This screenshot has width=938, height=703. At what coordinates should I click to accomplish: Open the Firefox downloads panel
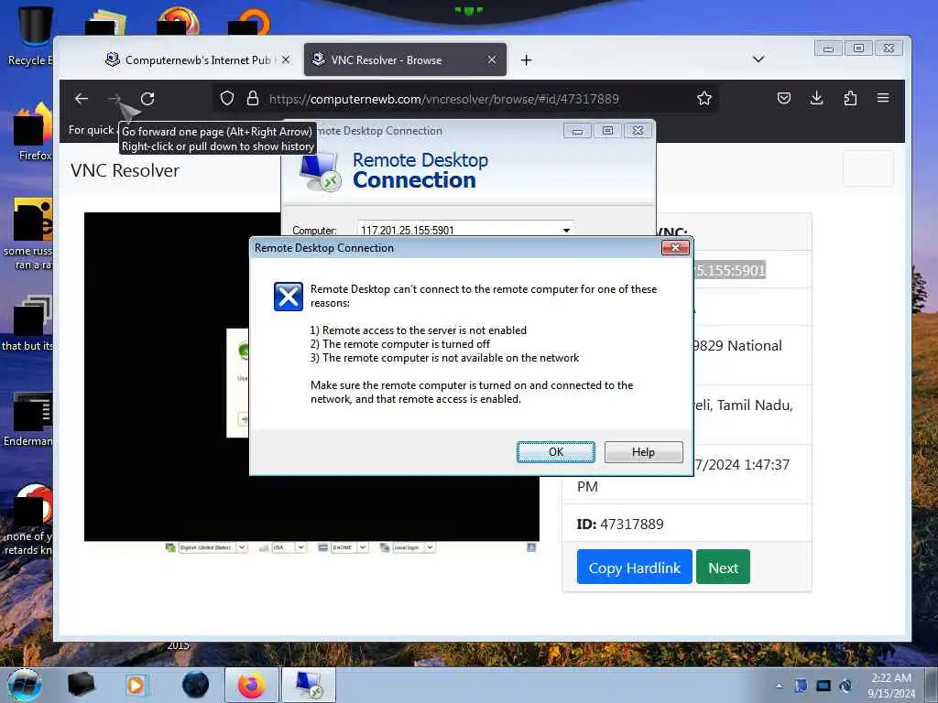point(816,98)
